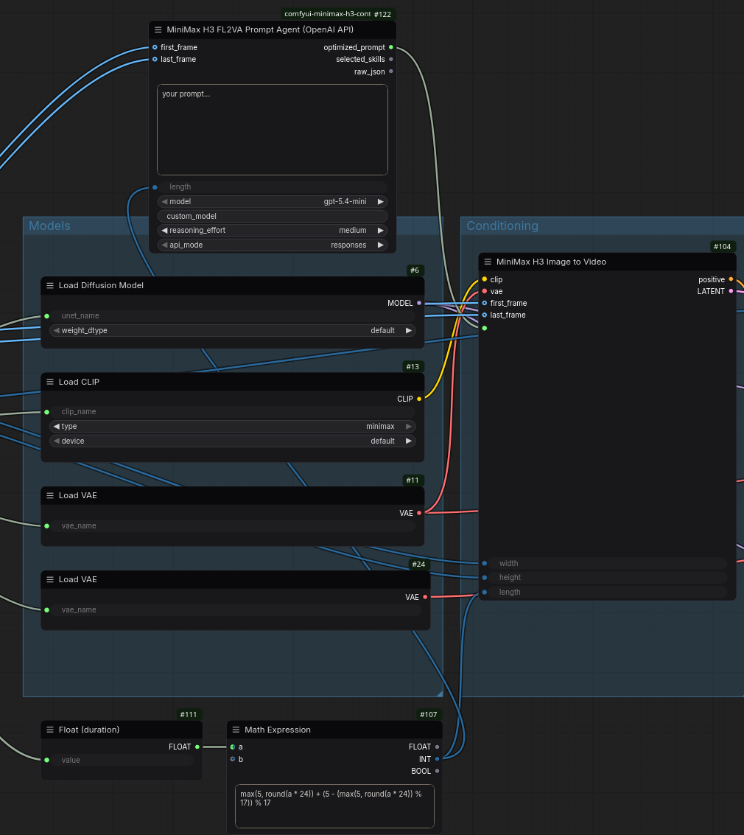Image resolution: width=744 pixels, height=835 pixels.
Task: Select the Models group title
Action: point(49,226)
